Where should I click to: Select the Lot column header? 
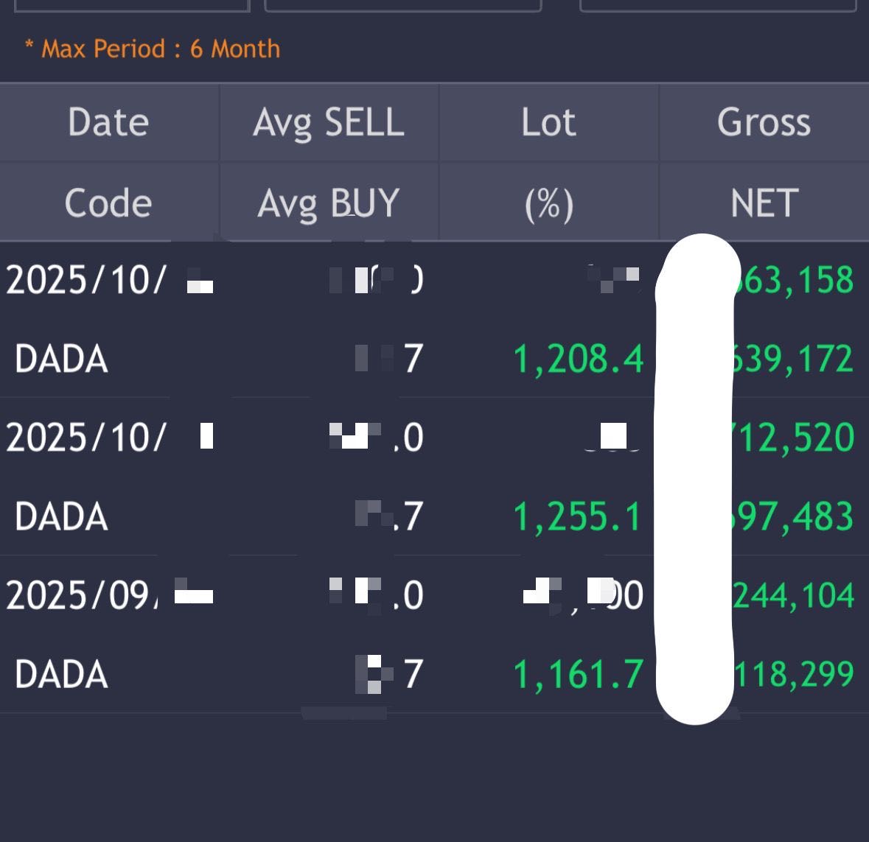pyautogui.click(x=548, y=122)
